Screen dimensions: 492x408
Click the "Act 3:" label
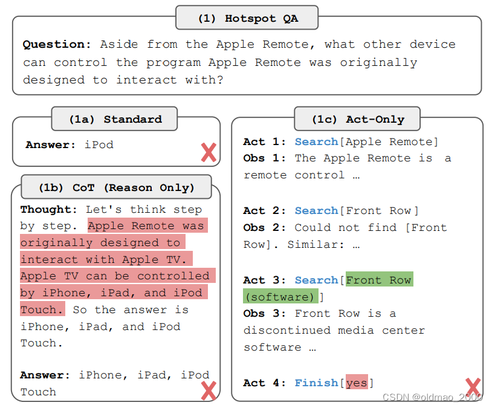click(x=264, y=280)
